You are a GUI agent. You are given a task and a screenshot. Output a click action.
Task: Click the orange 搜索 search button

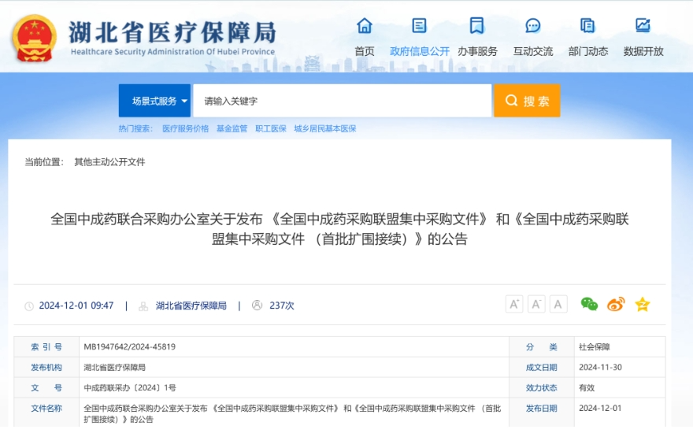point(527,101)
